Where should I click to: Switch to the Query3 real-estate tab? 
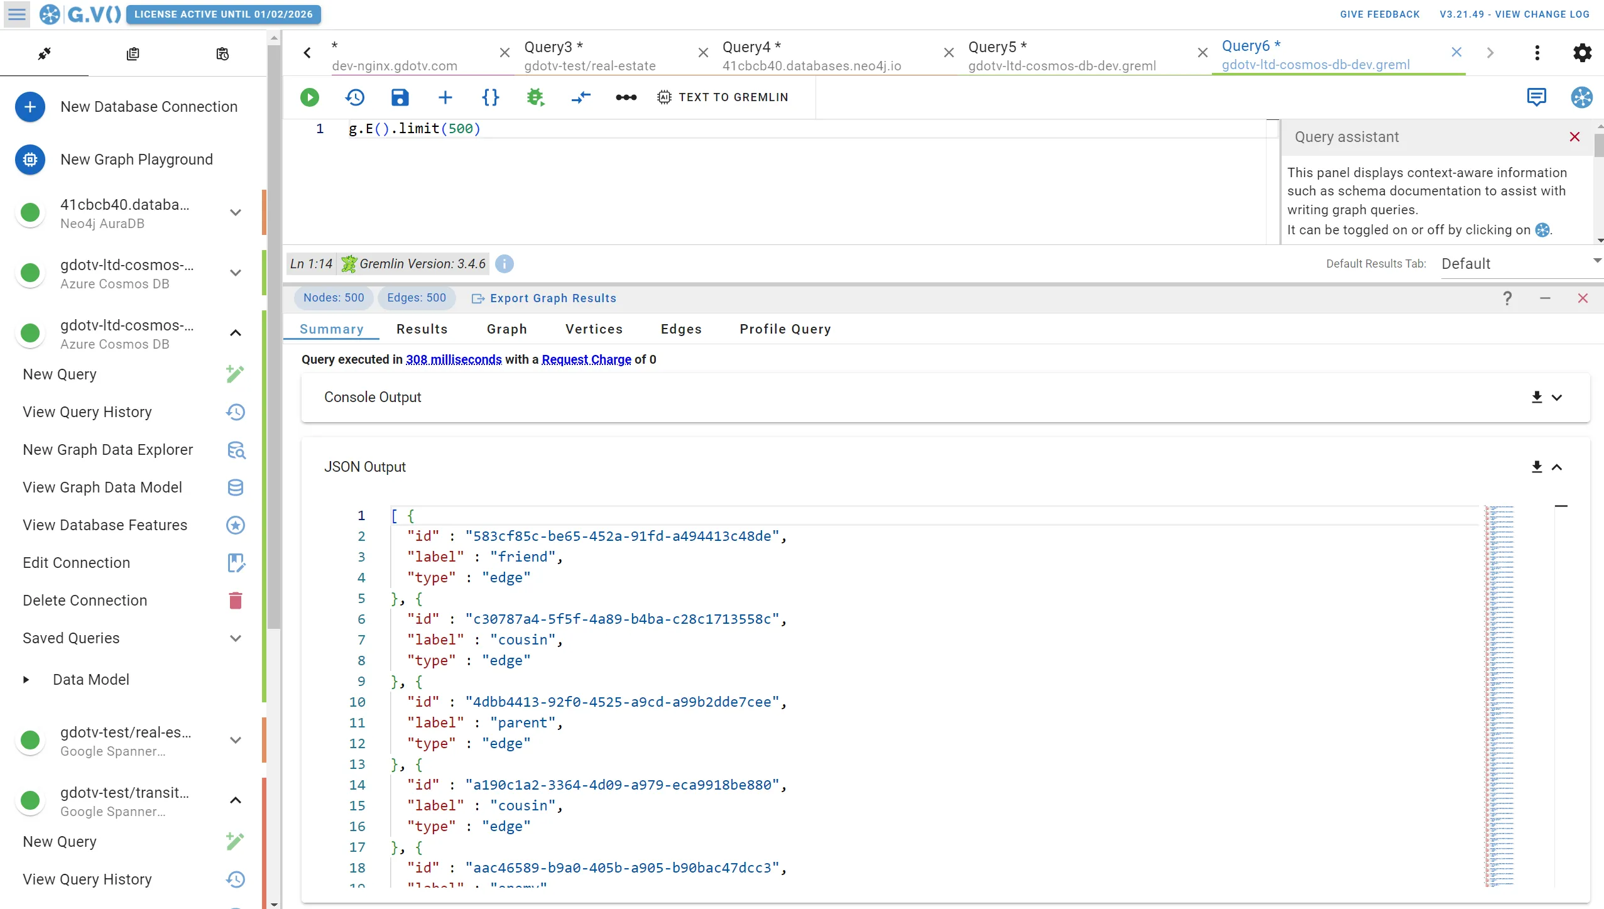click(590, 56)
